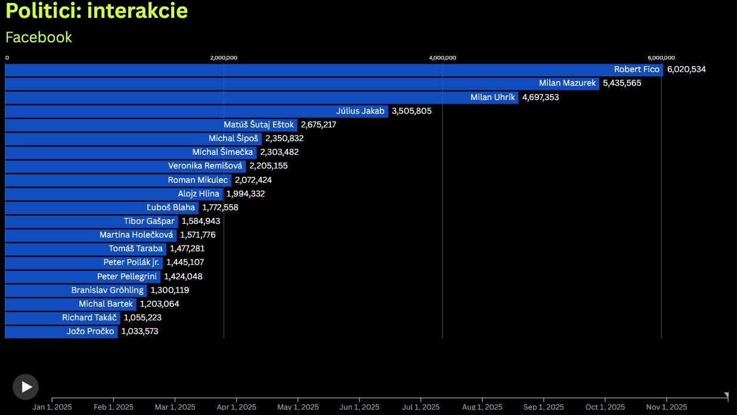Click the Peter Pellegrini bar

pyautogui.click(x=82, y=276)
